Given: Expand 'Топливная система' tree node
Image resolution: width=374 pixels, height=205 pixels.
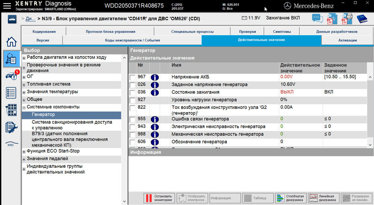Looking at the screenshot, I should tap(24, 84).
